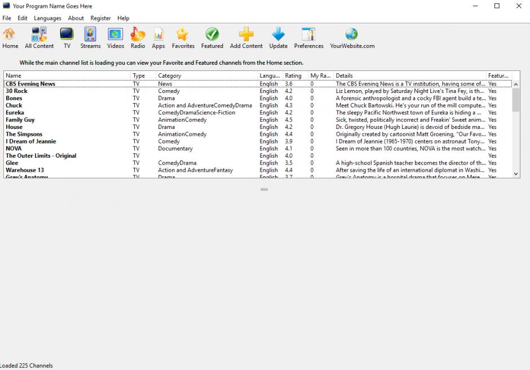Viewport: 530px width, 370px height.
Task: Sort list by My Rating column header
Action: (x=321, y=75)
